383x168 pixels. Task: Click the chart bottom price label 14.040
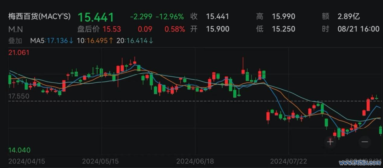tap(19, 150)
